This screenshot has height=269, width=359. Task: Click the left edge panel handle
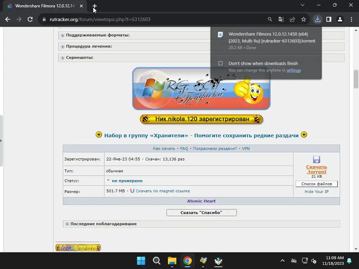click(1, 141)
